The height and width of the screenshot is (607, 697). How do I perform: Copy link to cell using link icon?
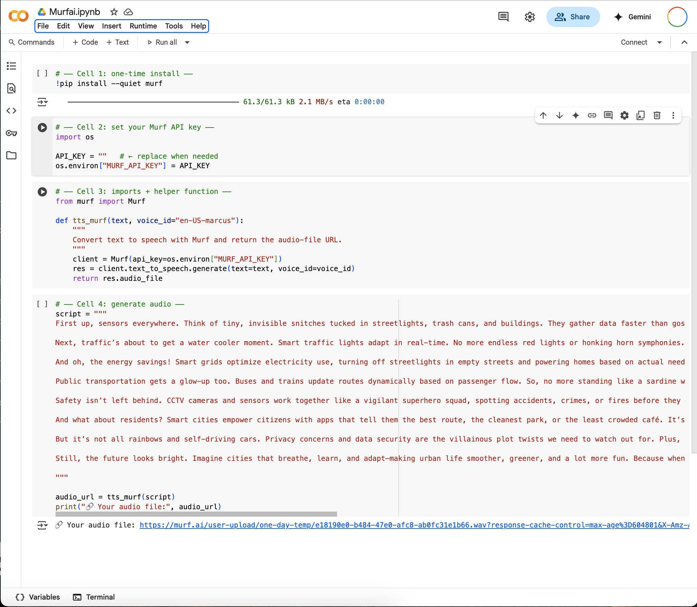[592, 115]
